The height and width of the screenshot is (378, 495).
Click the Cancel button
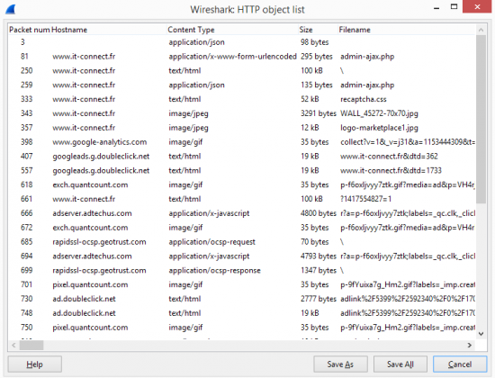point(460,364)
